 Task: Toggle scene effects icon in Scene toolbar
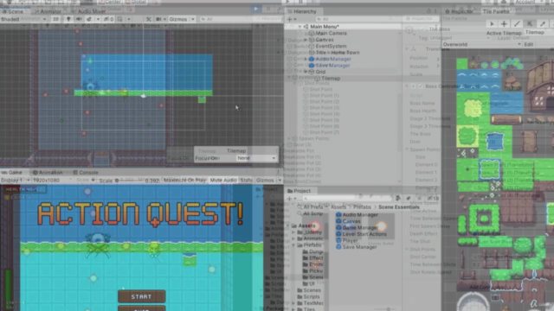(x=89, y=19)
